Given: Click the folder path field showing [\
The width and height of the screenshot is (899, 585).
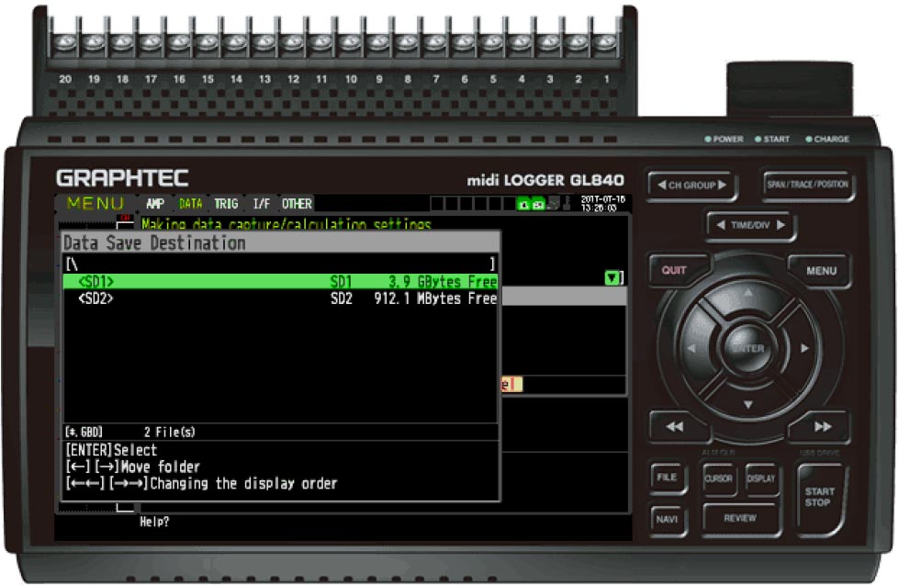Looking at the screenshot, I should tap(280, 264).
